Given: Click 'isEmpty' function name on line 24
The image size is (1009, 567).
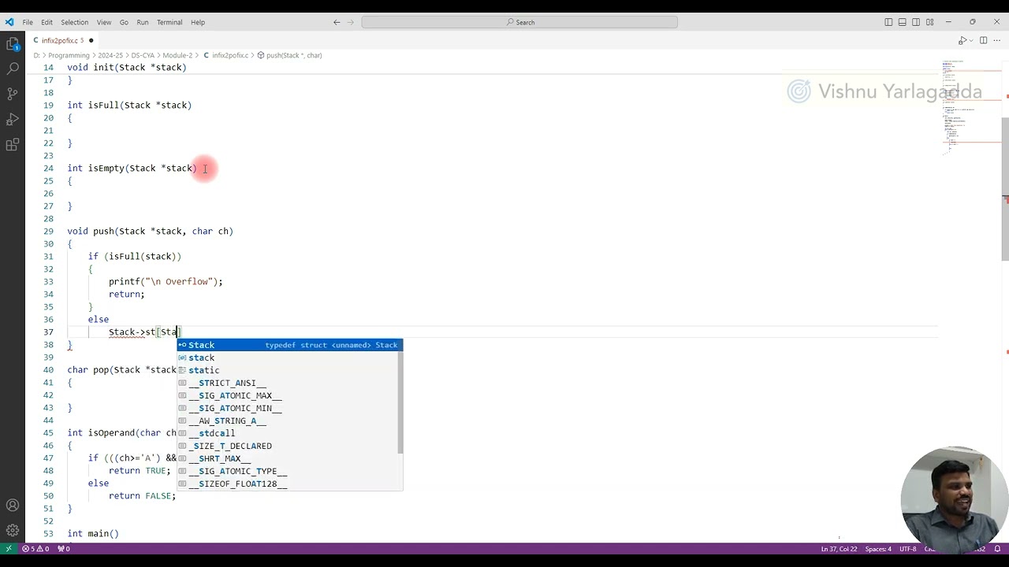Looking at the screenshot, I should [x=106, y=169].
